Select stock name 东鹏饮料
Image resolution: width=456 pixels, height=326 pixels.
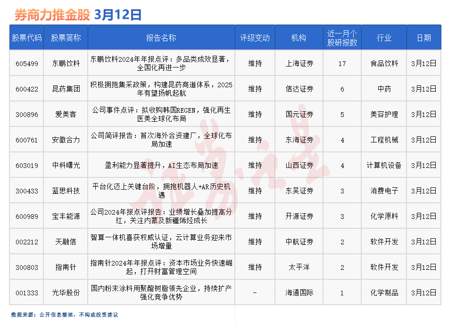[x=66, y=63]
